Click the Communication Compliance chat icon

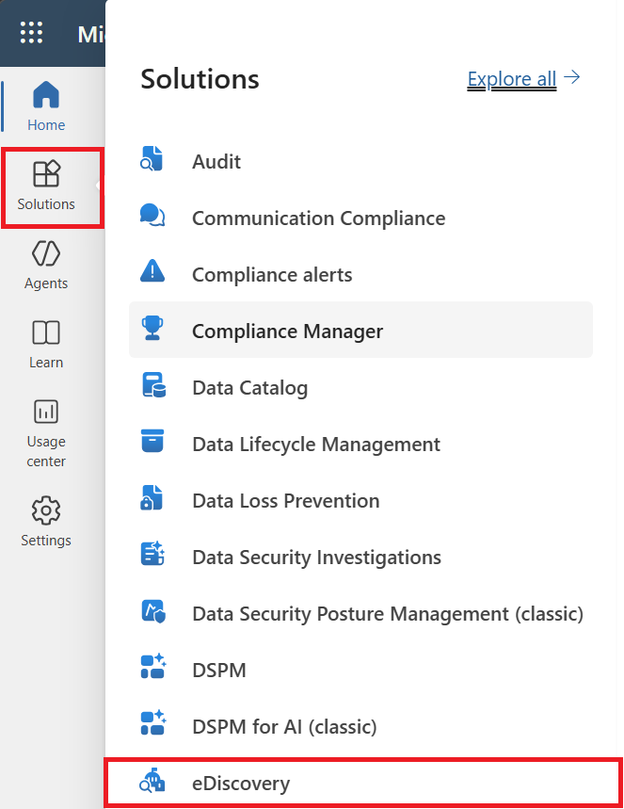tap(152, 215)
